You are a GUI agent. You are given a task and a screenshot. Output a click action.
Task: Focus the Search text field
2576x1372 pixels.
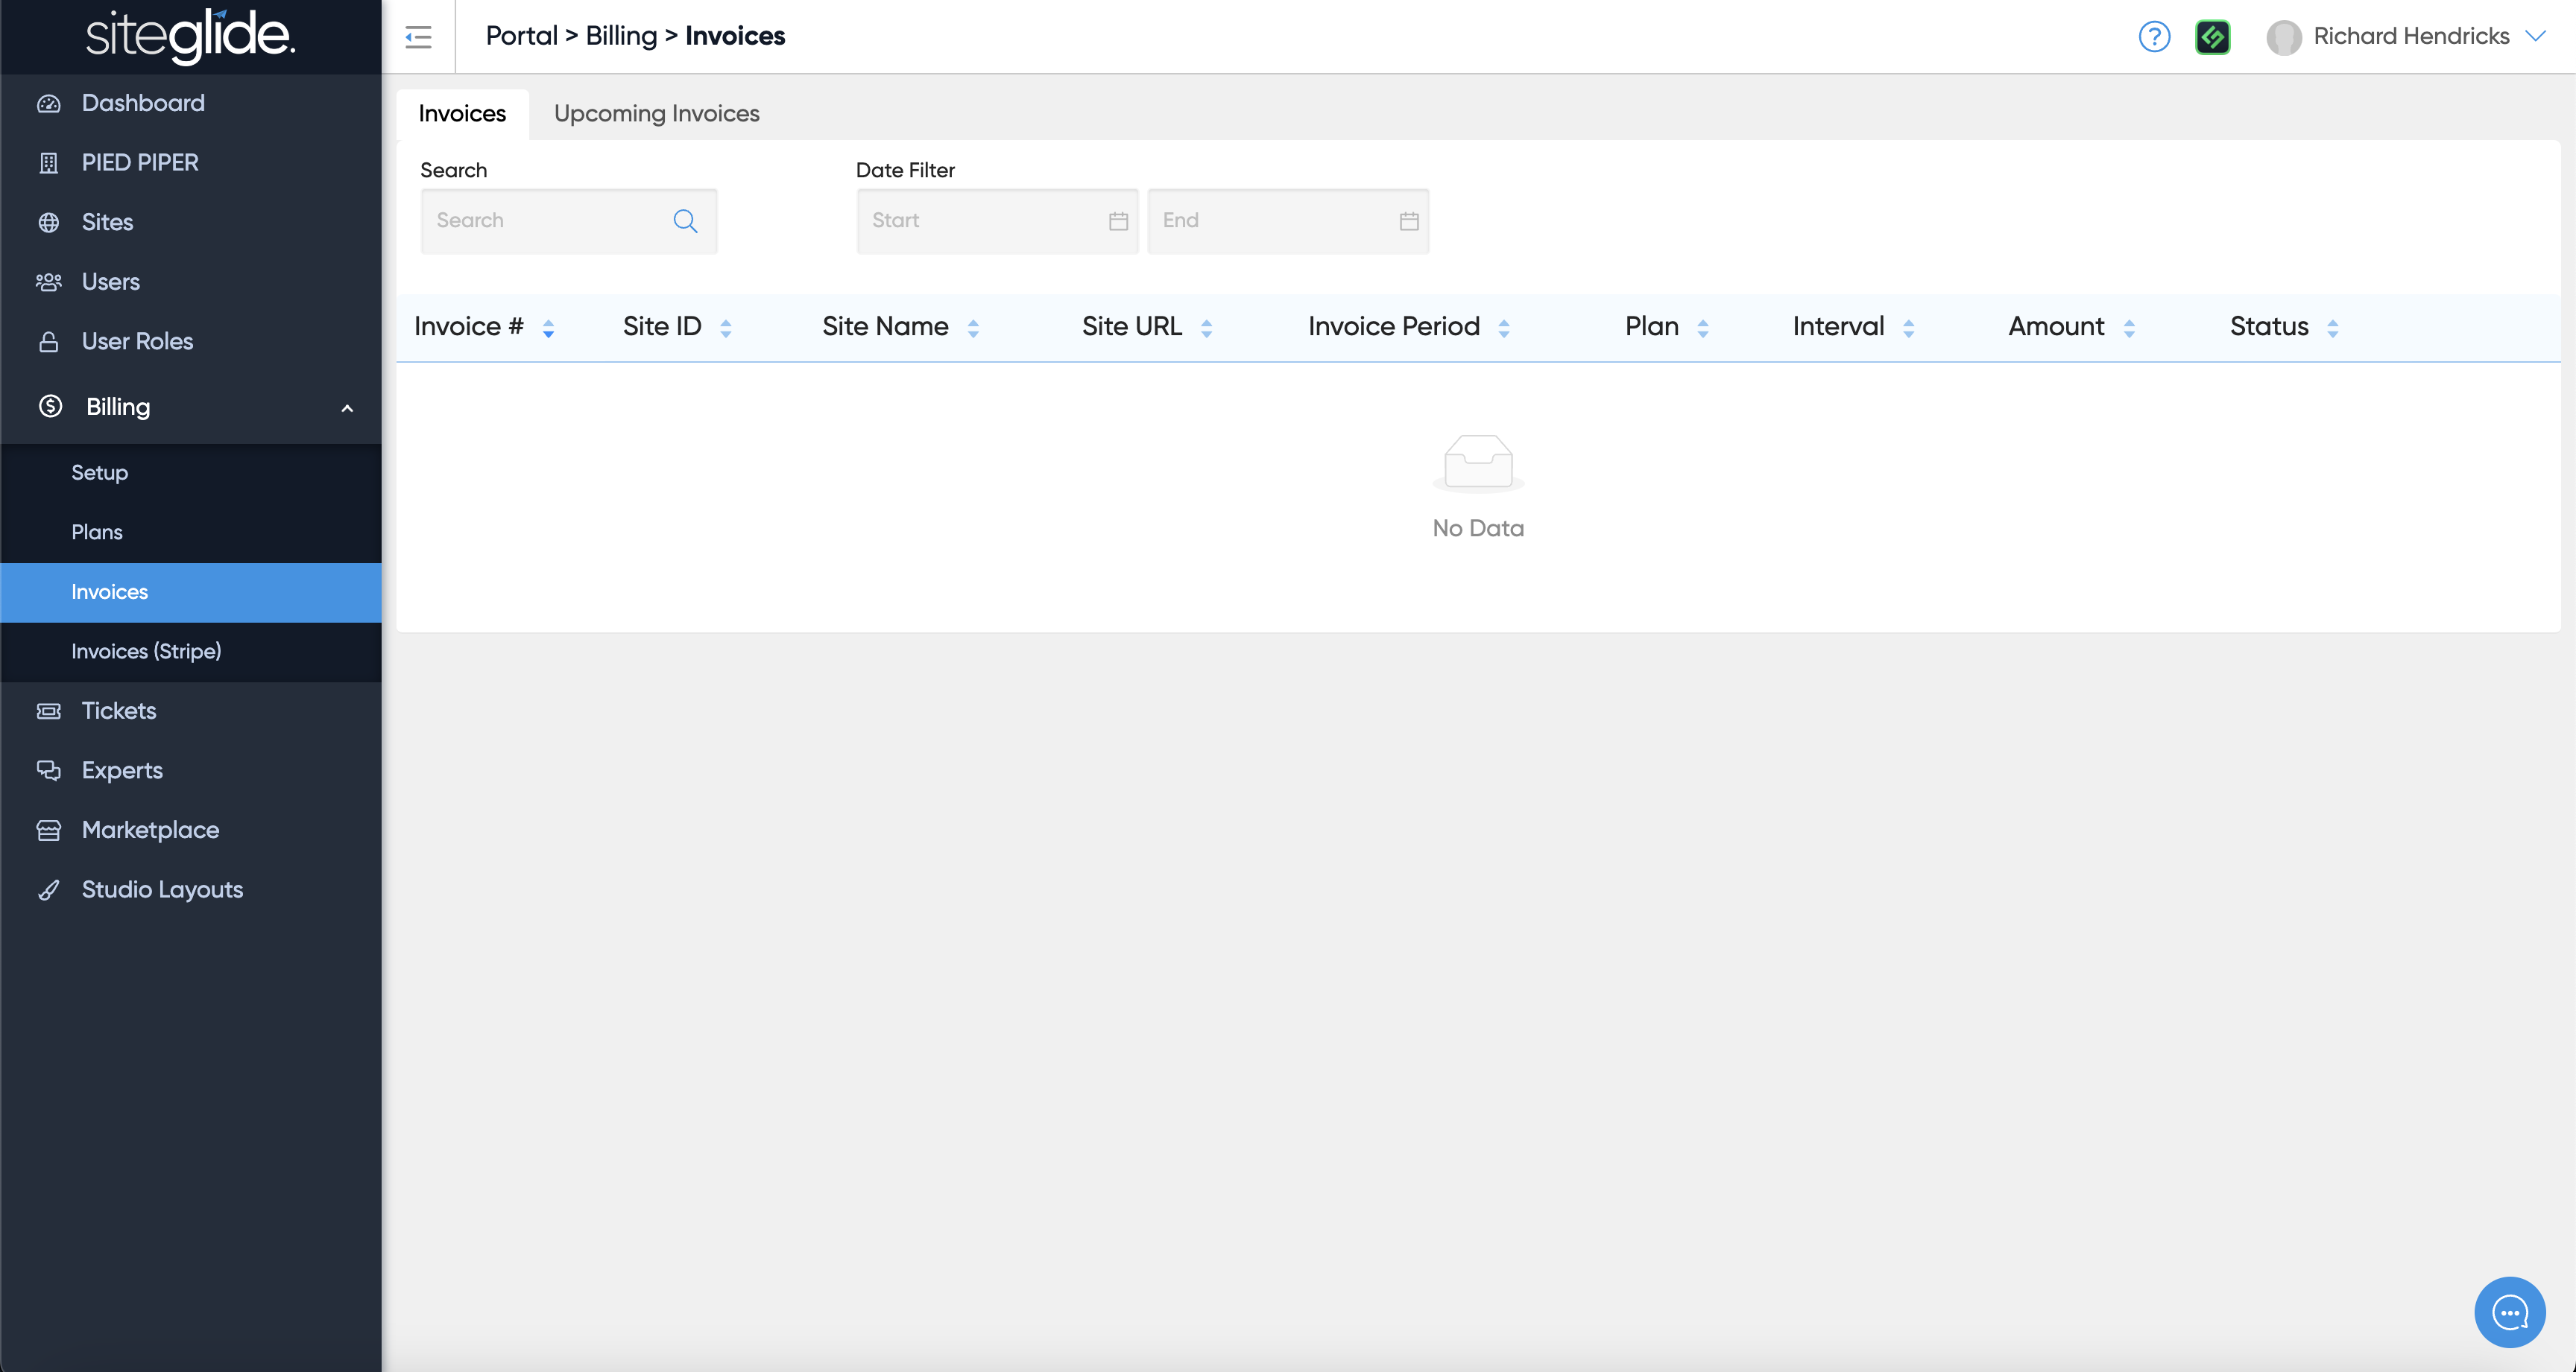click(x=545, y=220)
